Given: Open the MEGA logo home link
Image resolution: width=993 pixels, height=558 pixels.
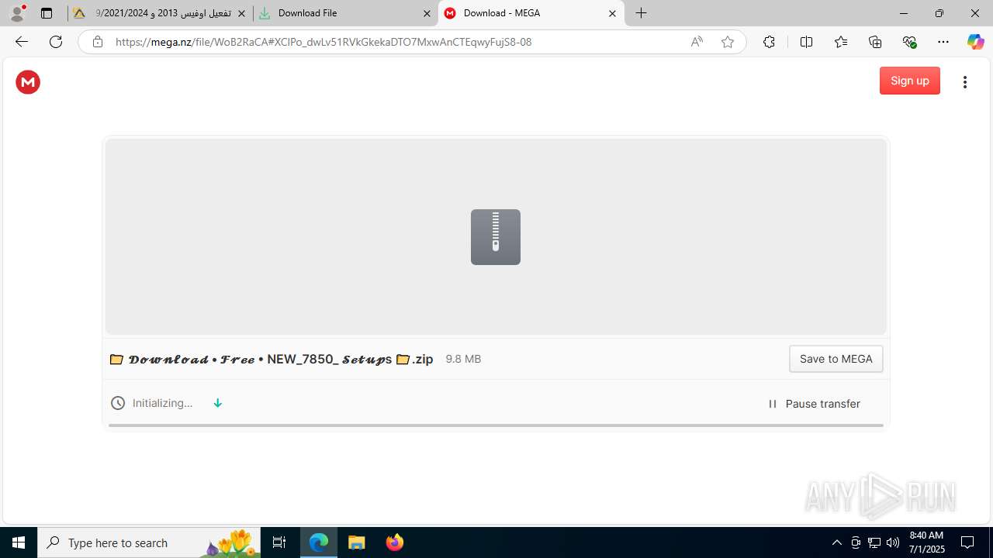Looking at the screenshot, I should [x=28, y=82].
